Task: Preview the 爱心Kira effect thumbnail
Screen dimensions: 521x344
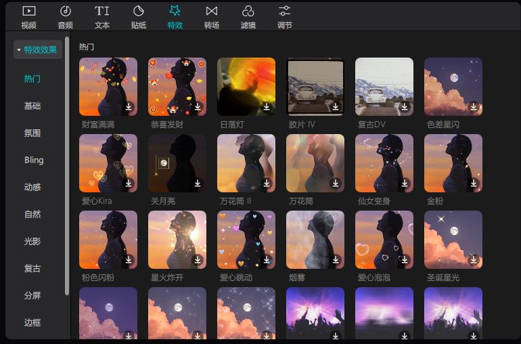Action: pos(108,163)
